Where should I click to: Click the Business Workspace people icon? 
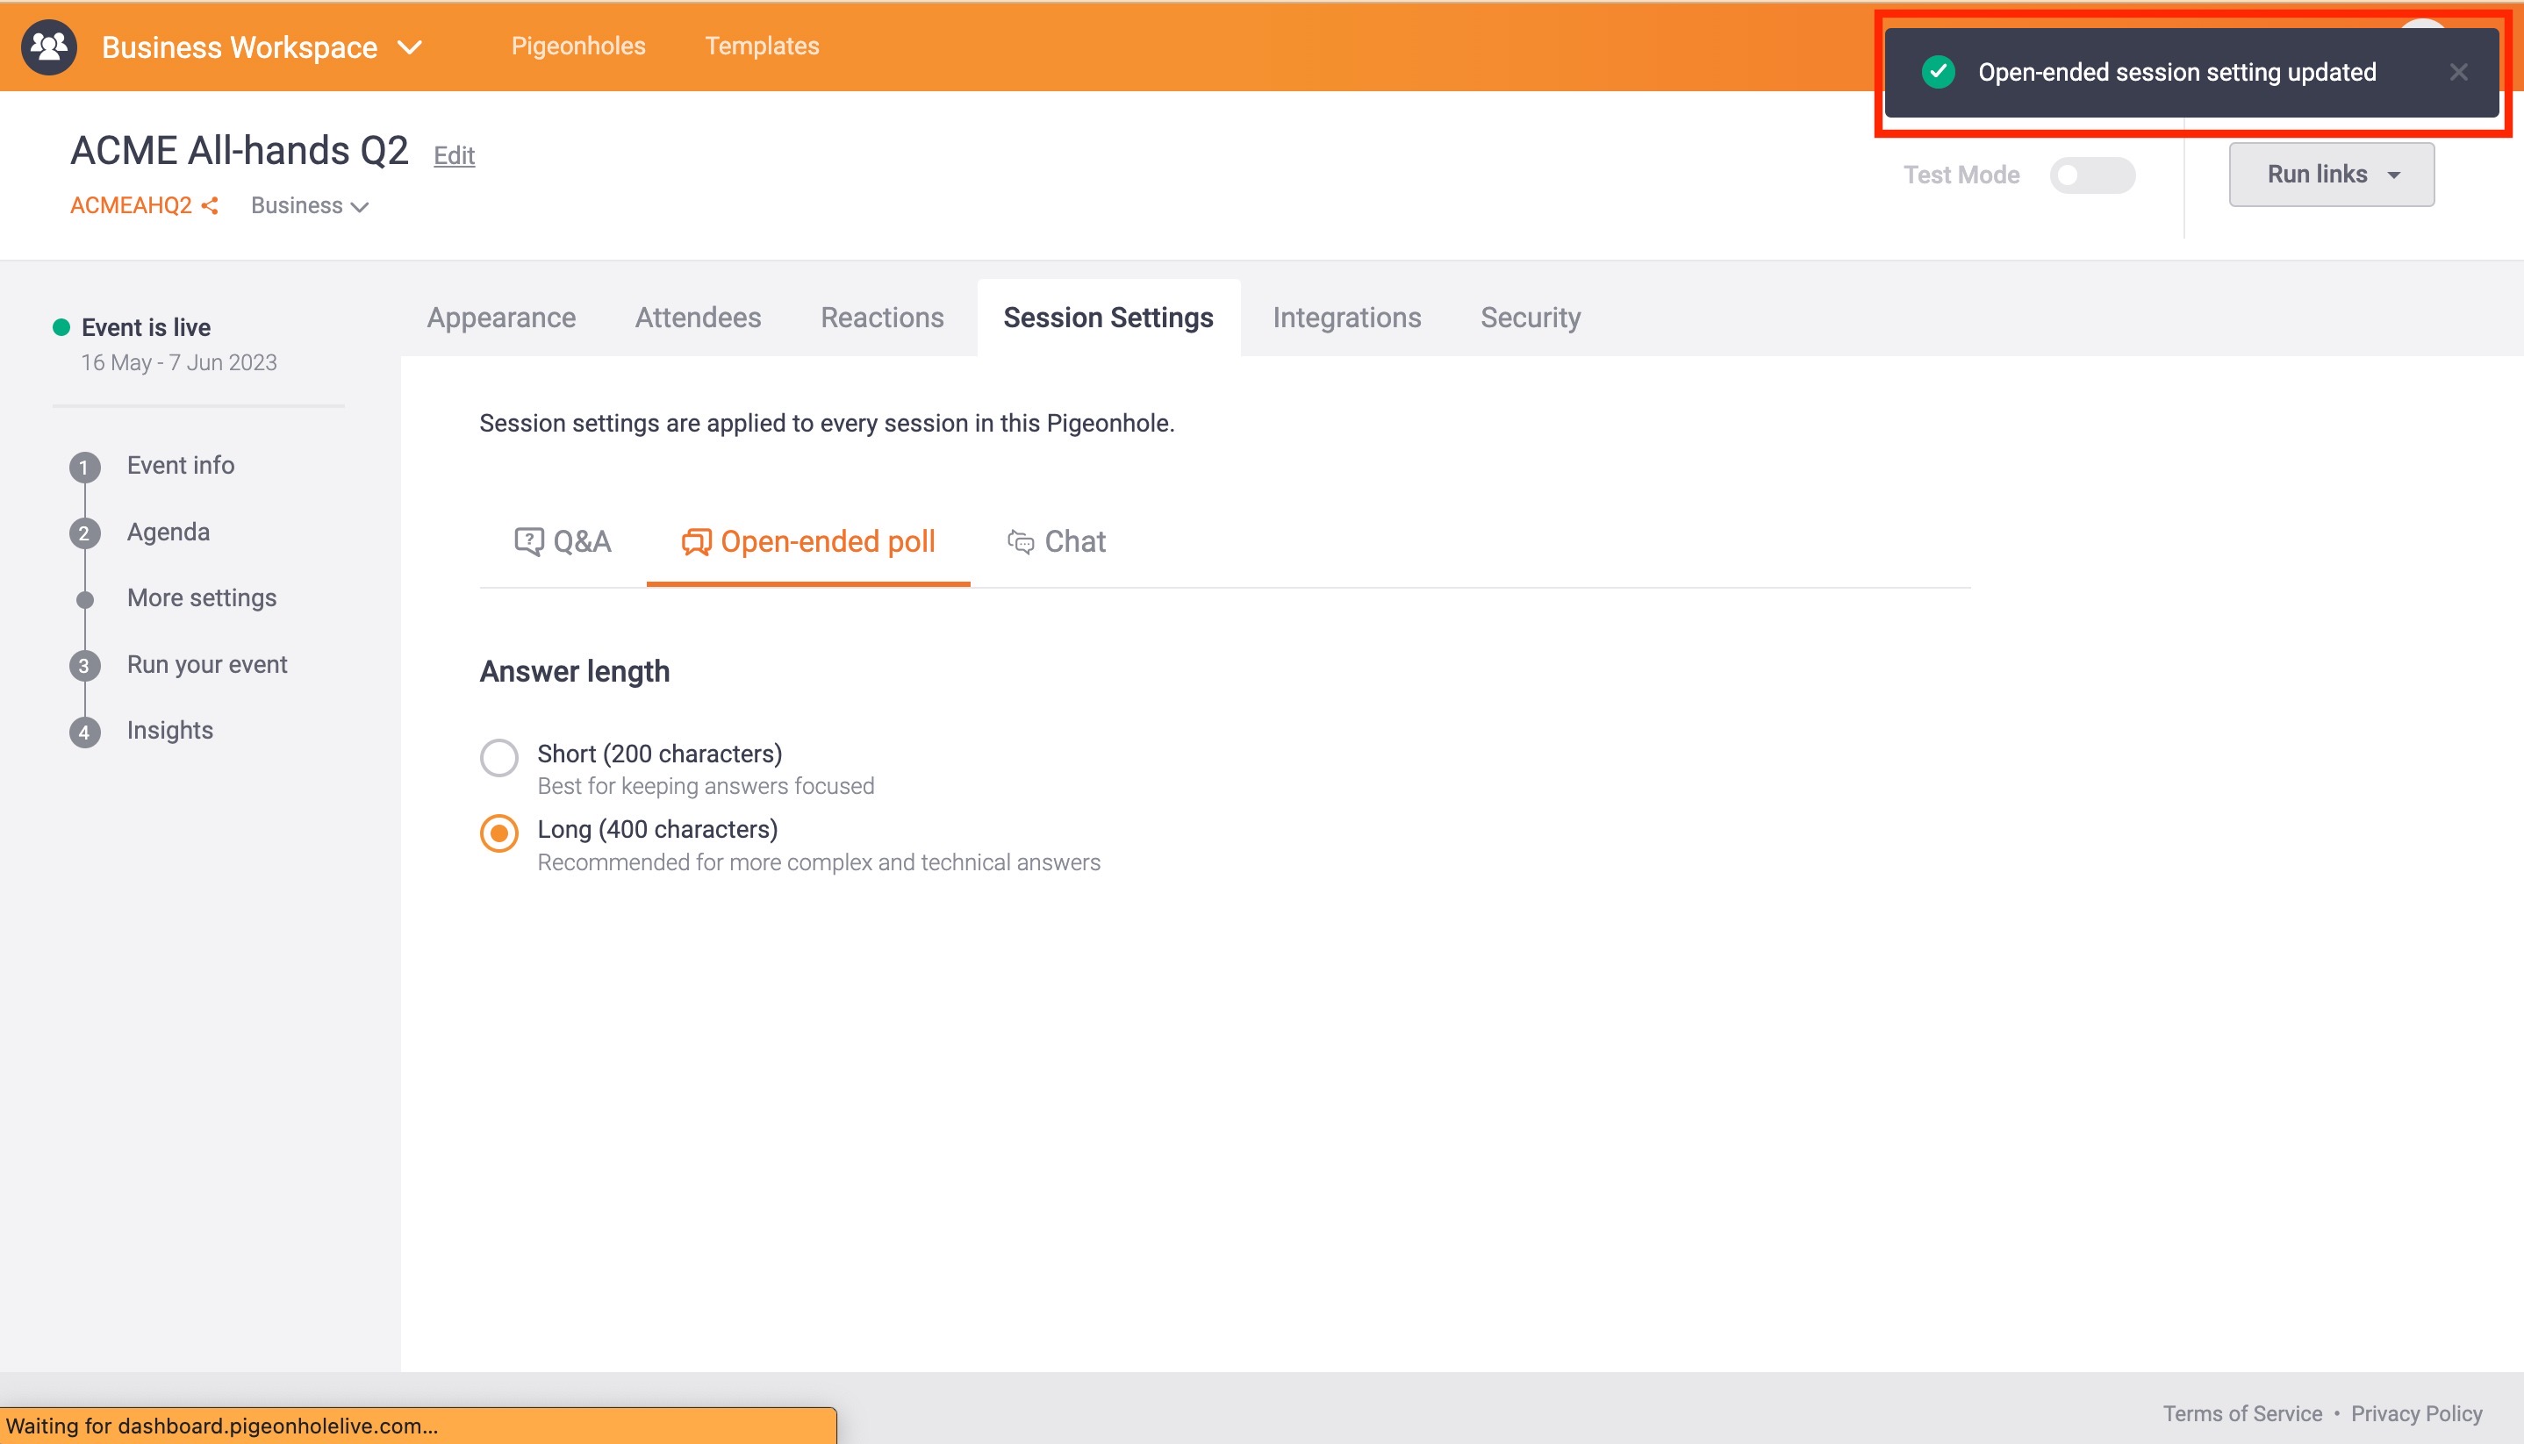pos(48,46)
